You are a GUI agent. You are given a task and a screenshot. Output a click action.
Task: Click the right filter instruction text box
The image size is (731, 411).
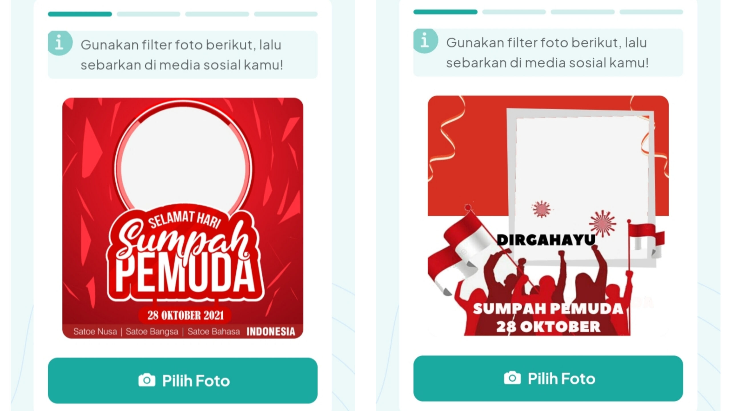(x=548, y=52)
